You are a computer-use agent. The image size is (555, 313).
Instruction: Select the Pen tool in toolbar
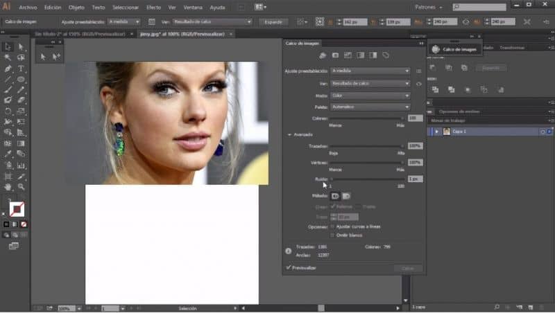pos(8,69)
